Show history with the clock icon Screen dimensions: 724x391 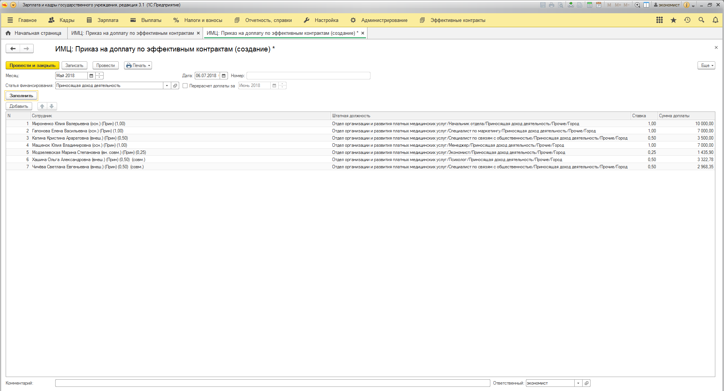point(687,20)
